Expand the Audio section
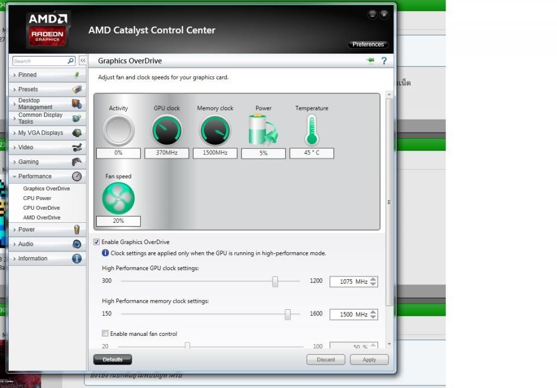The width and height of the screenshot is (557, 388). click(14, 244)
